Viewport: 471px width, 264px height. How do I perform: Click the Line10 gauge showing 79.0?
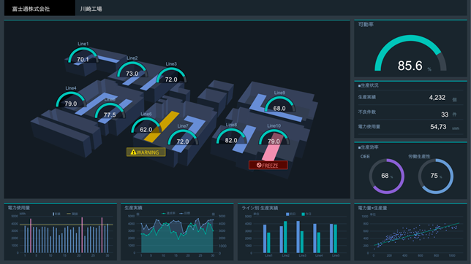pyautogui.click(x=274, y=137)
